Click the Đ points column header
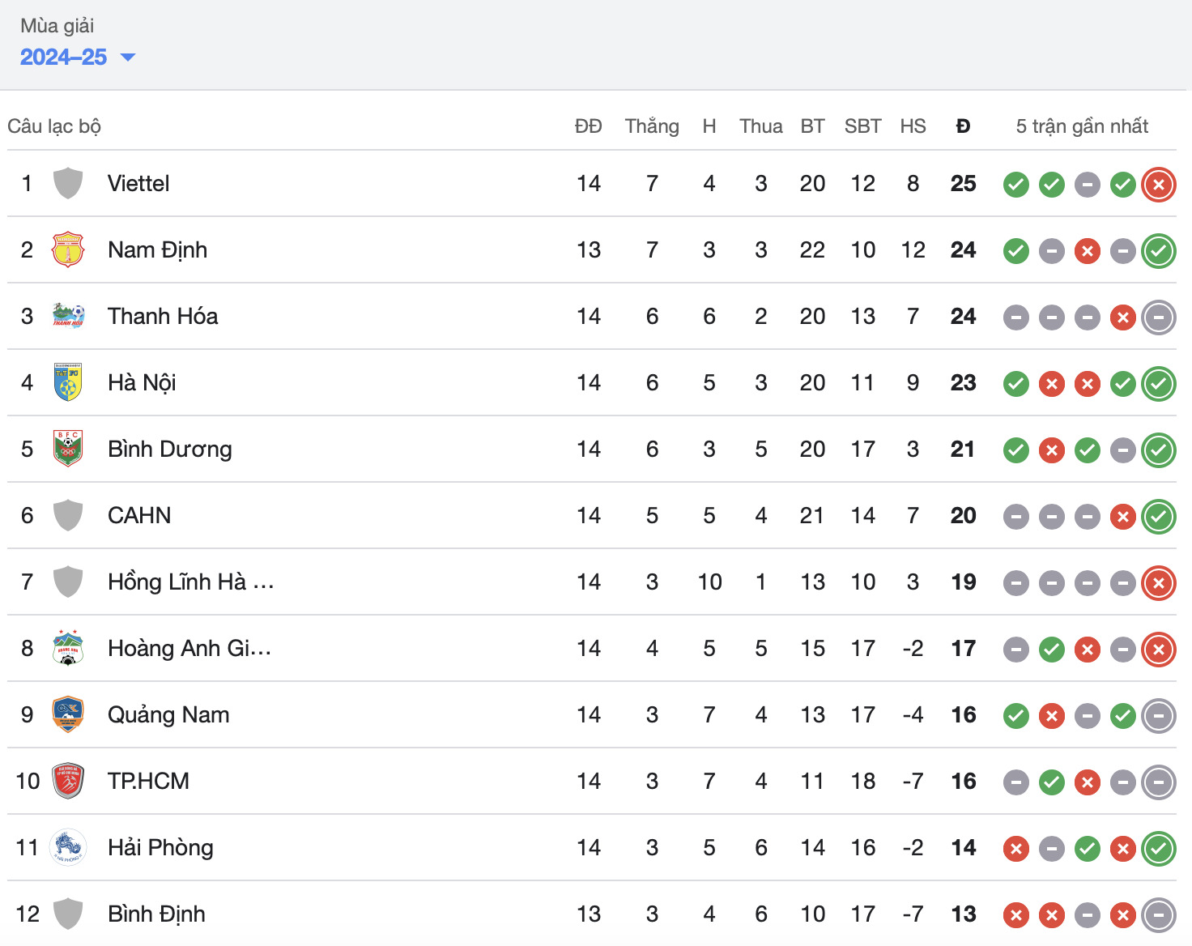 pyautogui.click(x=963, y=126)
